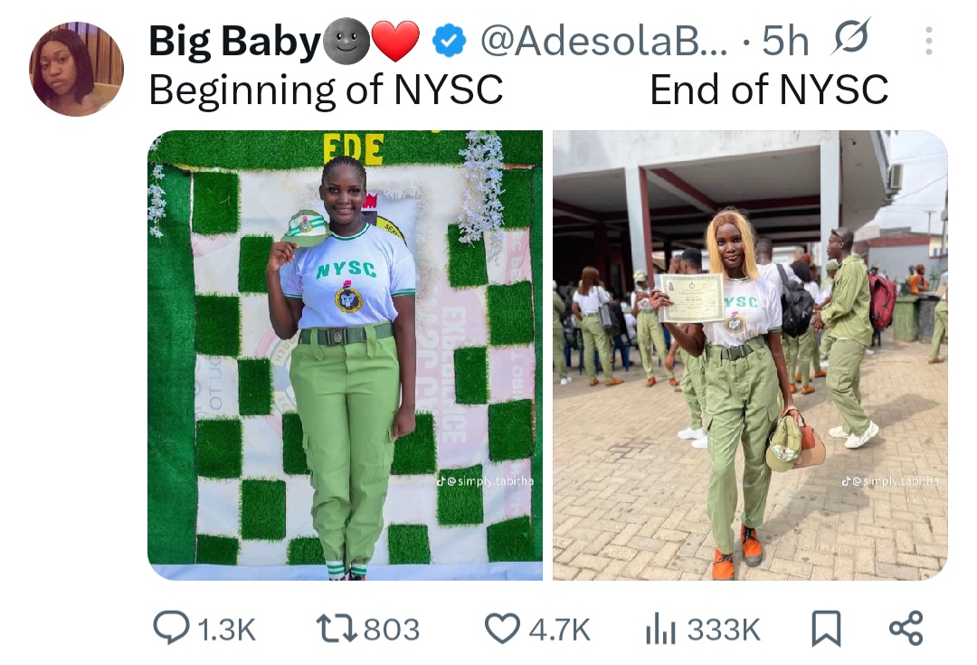The height and width of the screenshot is (665, 977).
Task: Open the author's profile picture
Action: click(76, 70)
